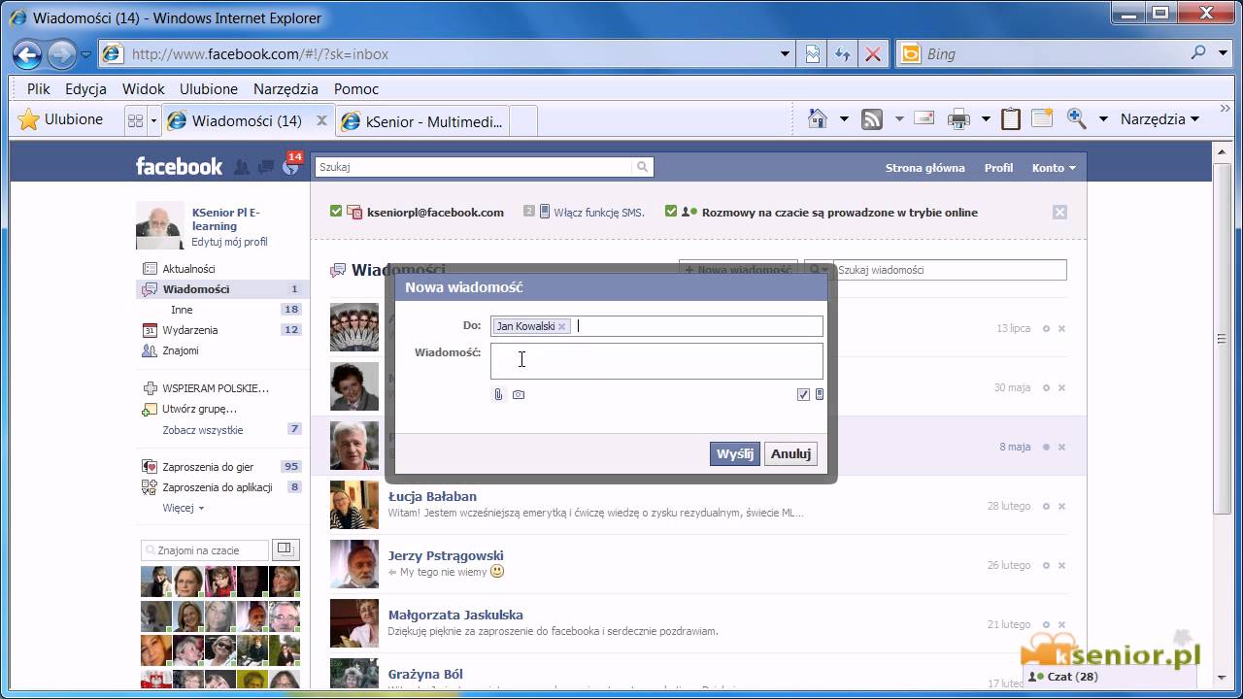Stop loading with the red X icon
Screen dimensions: 1243x699
click(x=873, y=54)
